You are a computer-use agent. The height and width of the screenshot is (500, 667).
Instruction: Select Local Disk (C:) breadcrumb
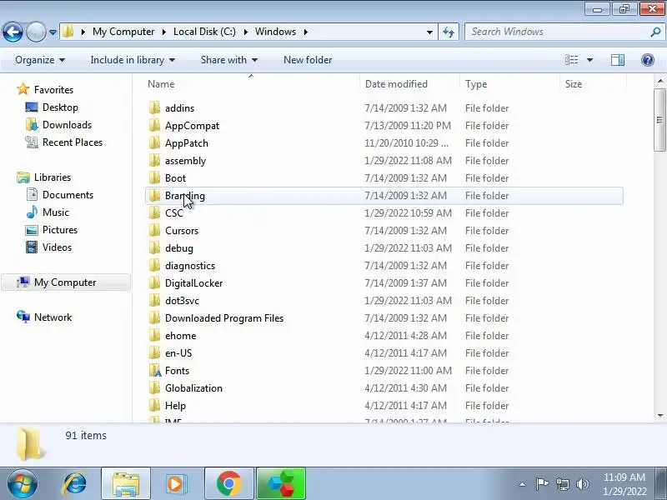(204, 32)
